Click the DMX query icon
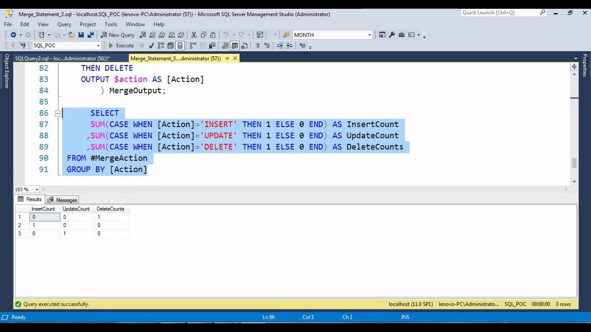Viewport: 591px width, 332px height. point(162,35)
